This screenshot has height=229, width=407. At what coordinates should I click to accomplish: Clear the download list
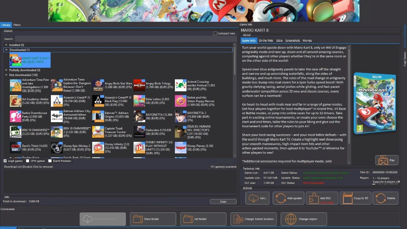pyautogui.click(x=223, y=202)
